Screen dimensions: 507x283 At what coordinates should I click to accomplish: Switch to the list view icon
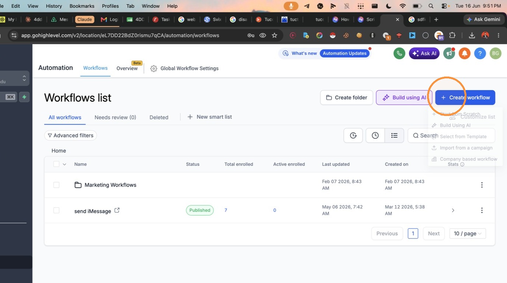pyautogui.click(x=394, y=135)
